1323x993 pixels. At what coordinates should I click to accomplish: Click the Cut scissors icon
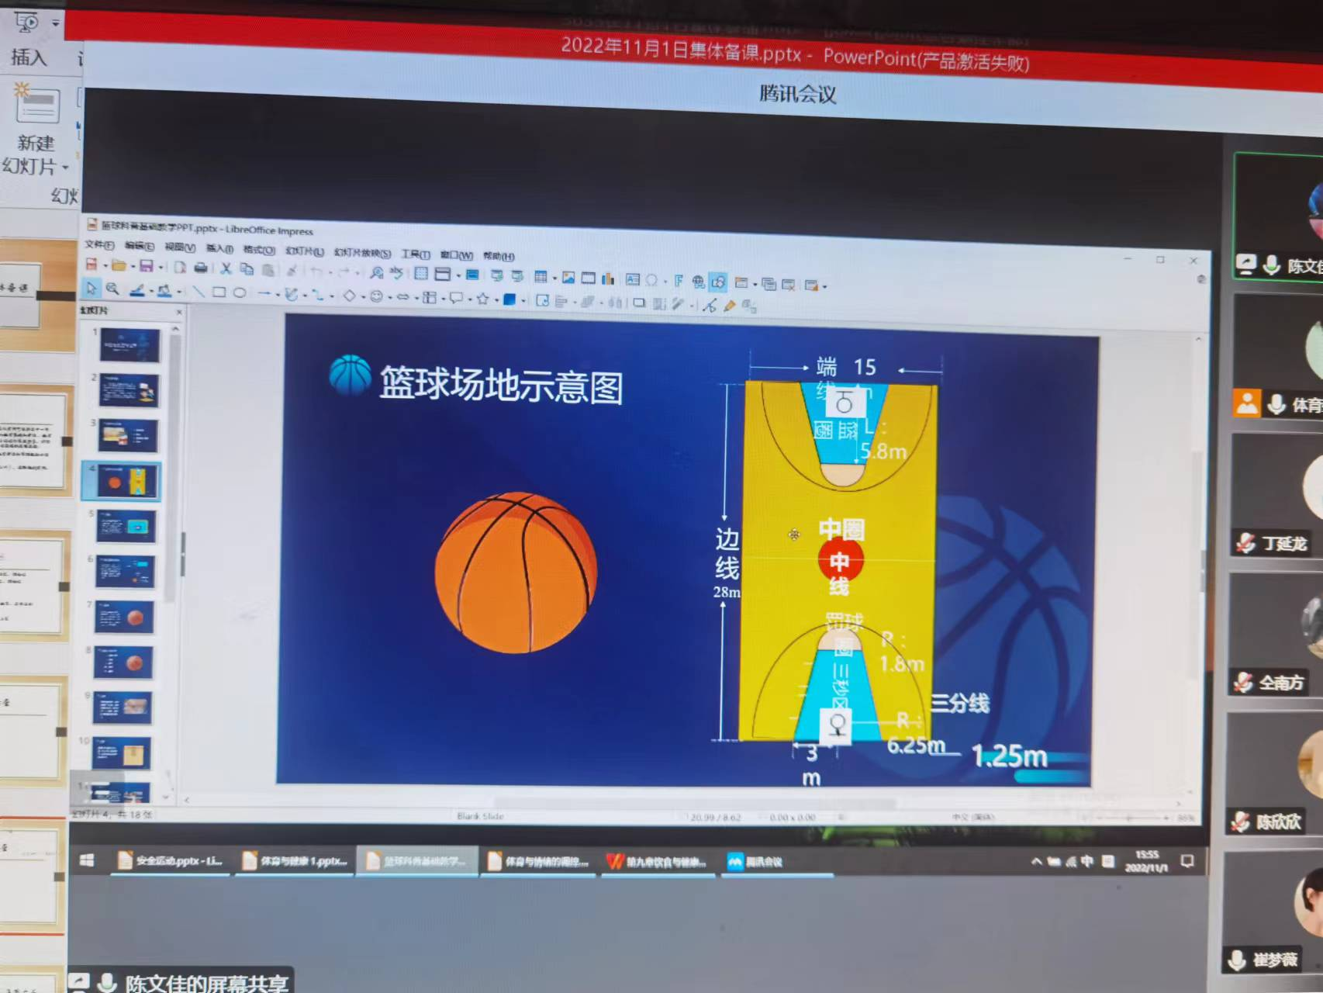pyautogui.click(x=226, y=268)
